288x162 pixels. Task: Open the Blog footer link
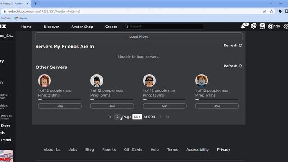pos(90,150)
